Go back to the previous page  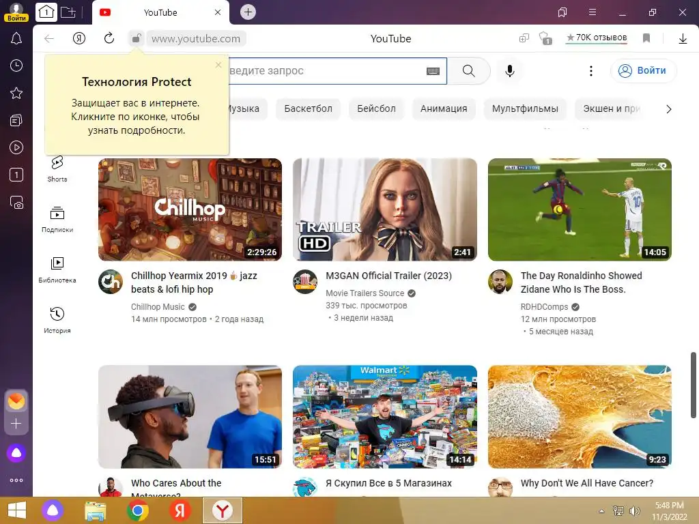49,39
